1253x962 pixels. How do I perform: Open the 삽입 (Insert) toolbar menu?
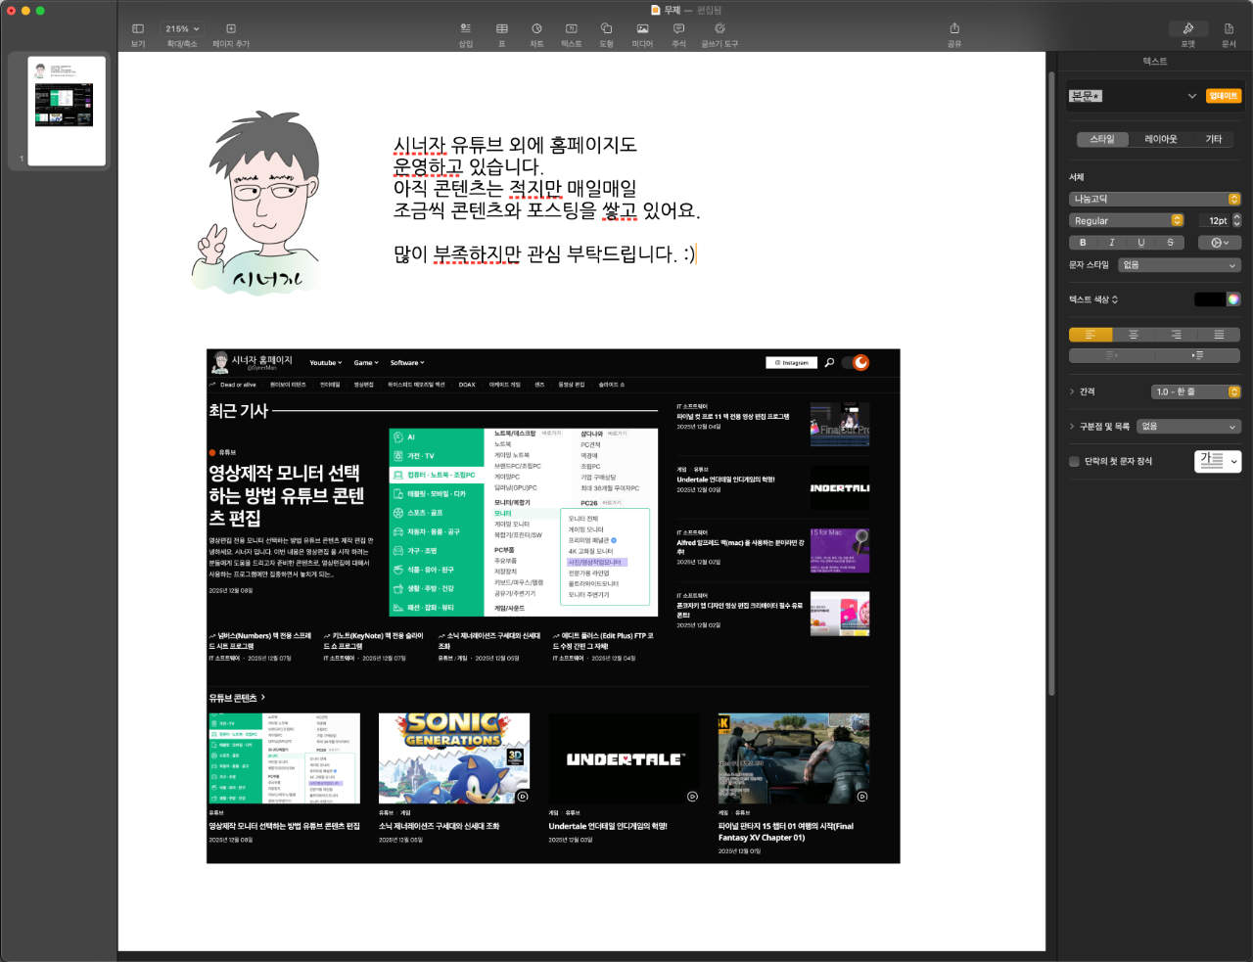coord(466,29)
